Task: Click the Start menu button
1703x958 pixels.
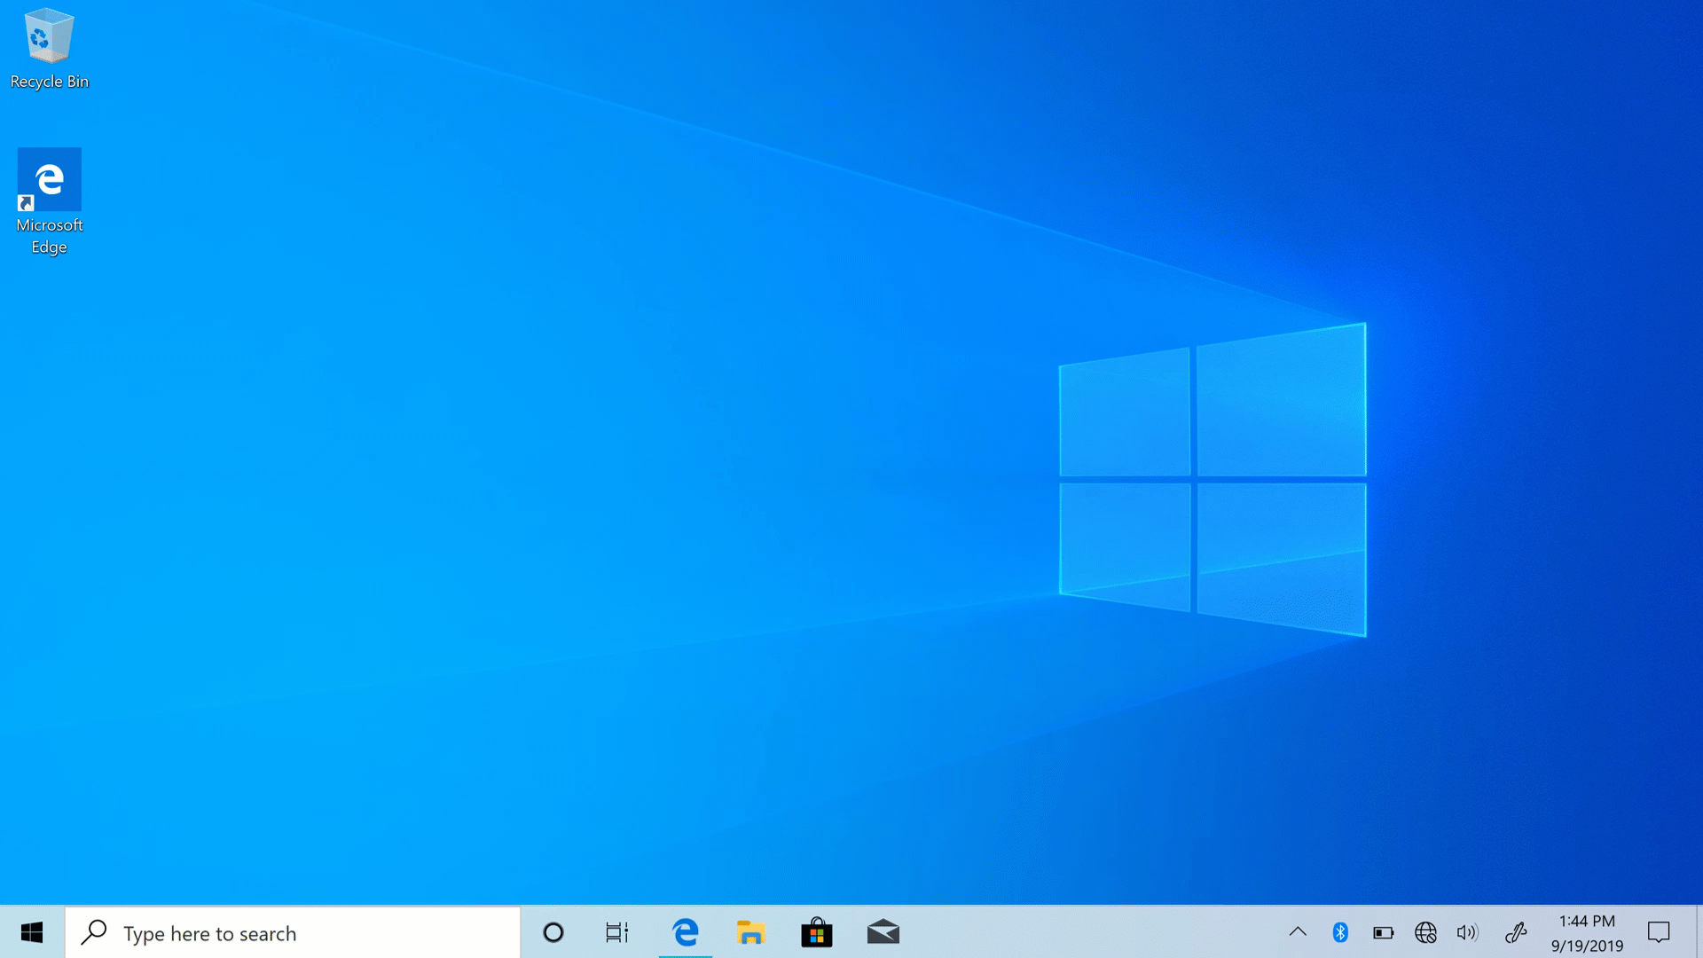Action: click(x=32, y=932)
